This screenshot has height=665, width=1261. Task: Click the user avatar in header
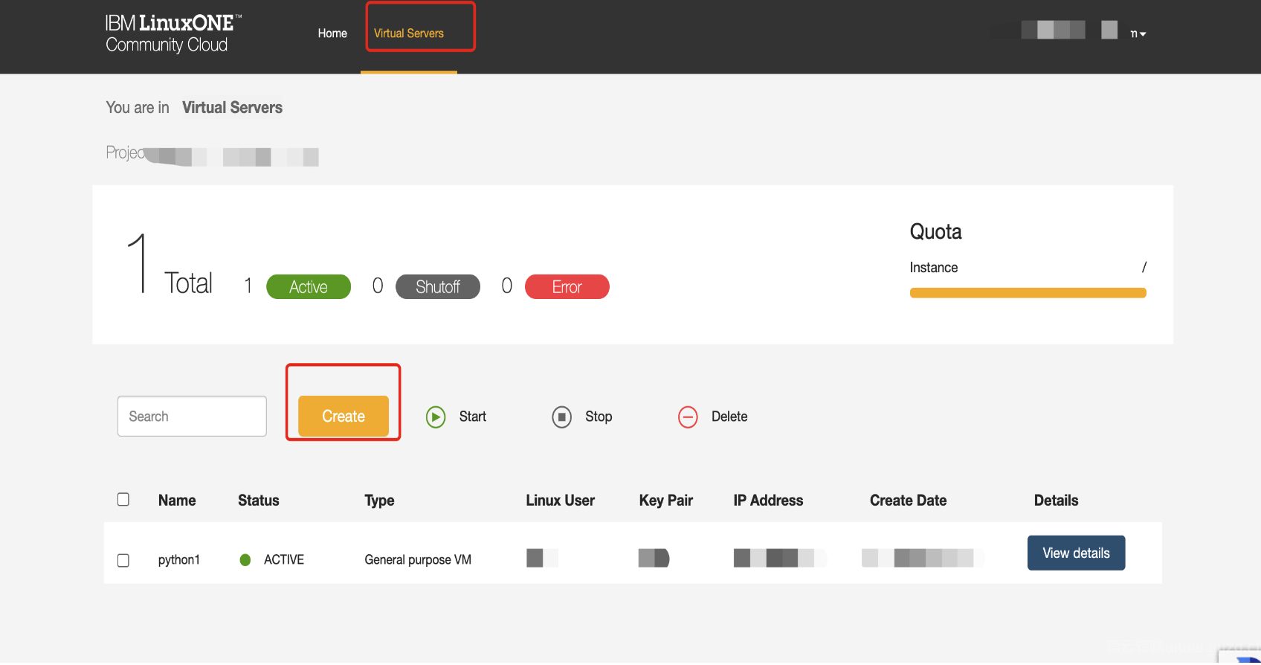click(x=1109, y=30)
